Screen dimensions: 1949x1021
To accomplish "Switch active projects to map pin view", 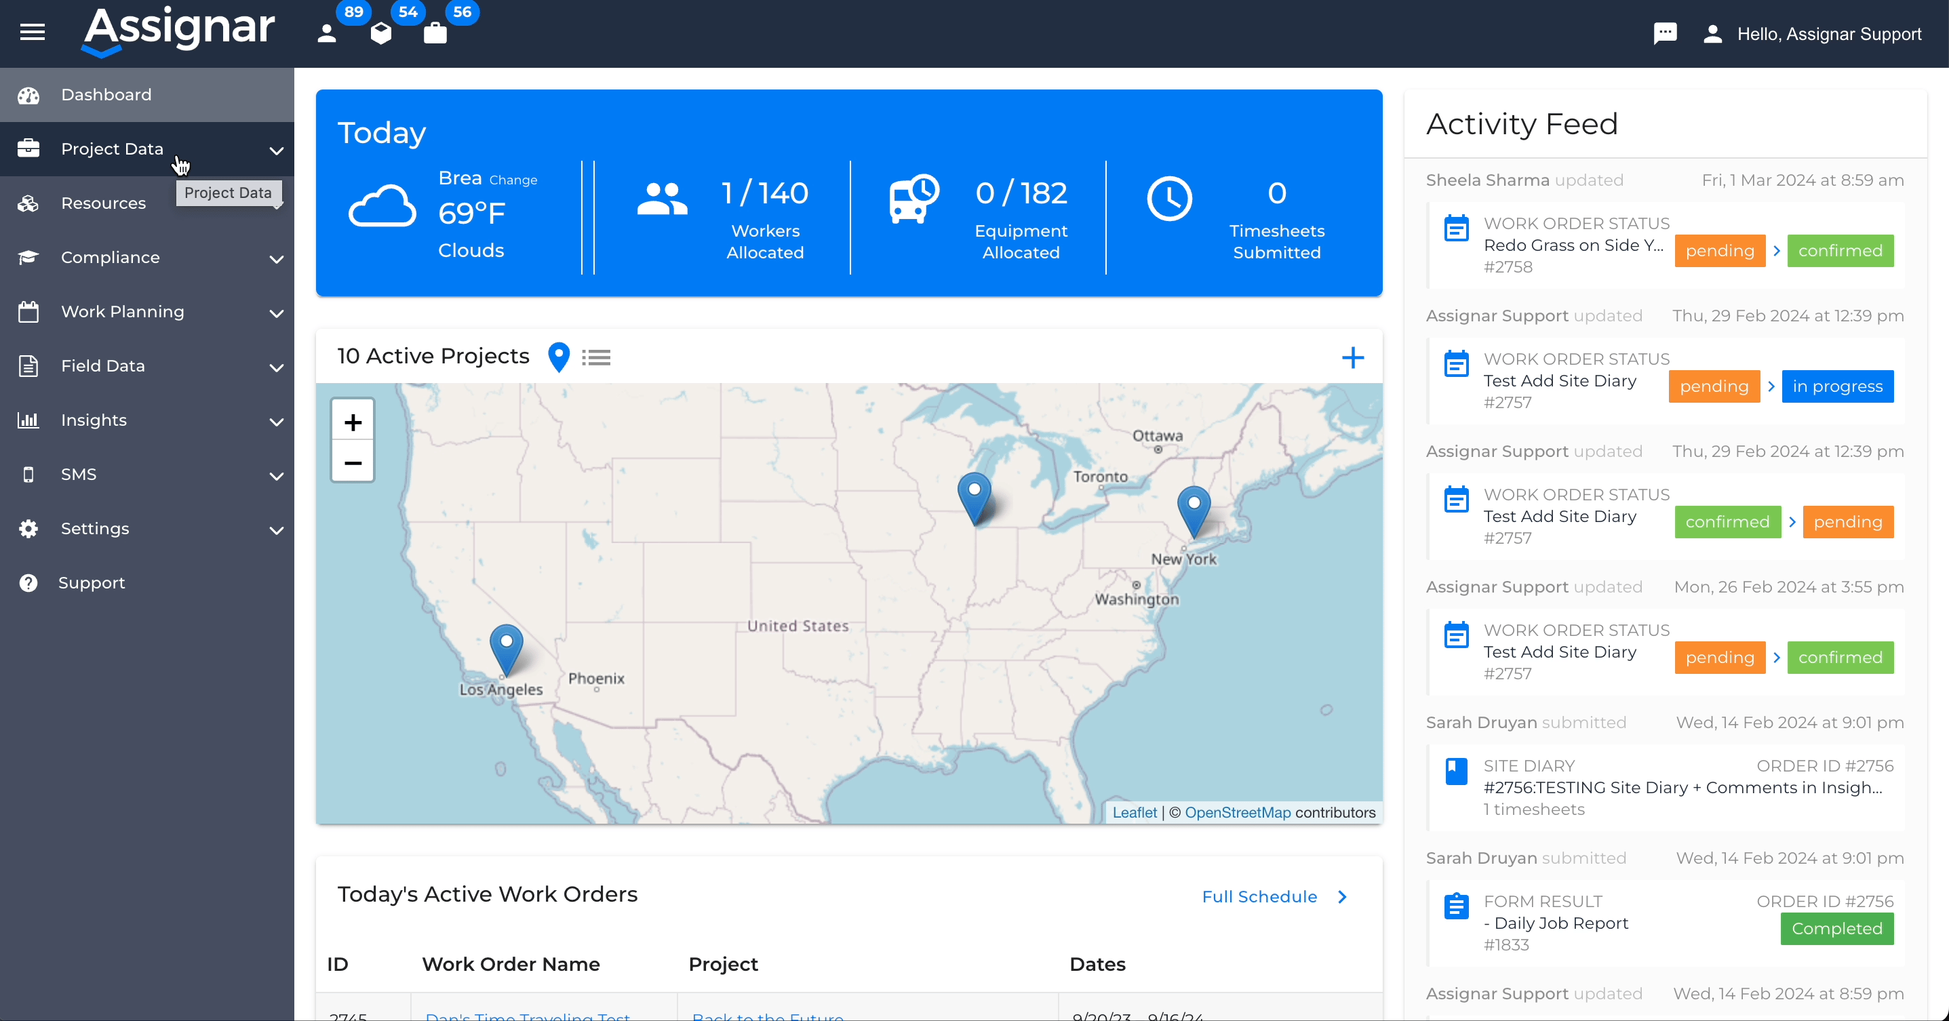I will [558, 357].
